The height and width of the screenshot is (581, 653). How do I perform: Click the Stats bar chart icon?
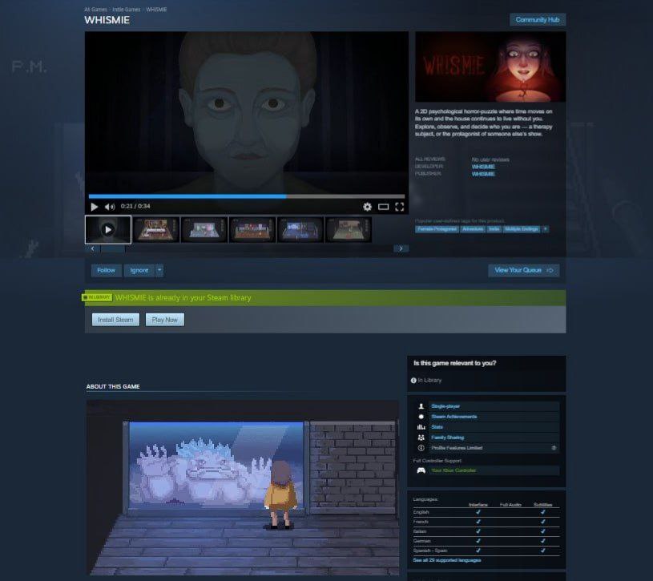click(421, 427)
